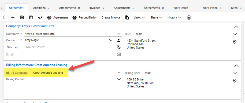Image resolution: width=245 pixels, height=103 pixels.
Task: Expand the Billing Contact dropdown
Action: pos(119,79)
